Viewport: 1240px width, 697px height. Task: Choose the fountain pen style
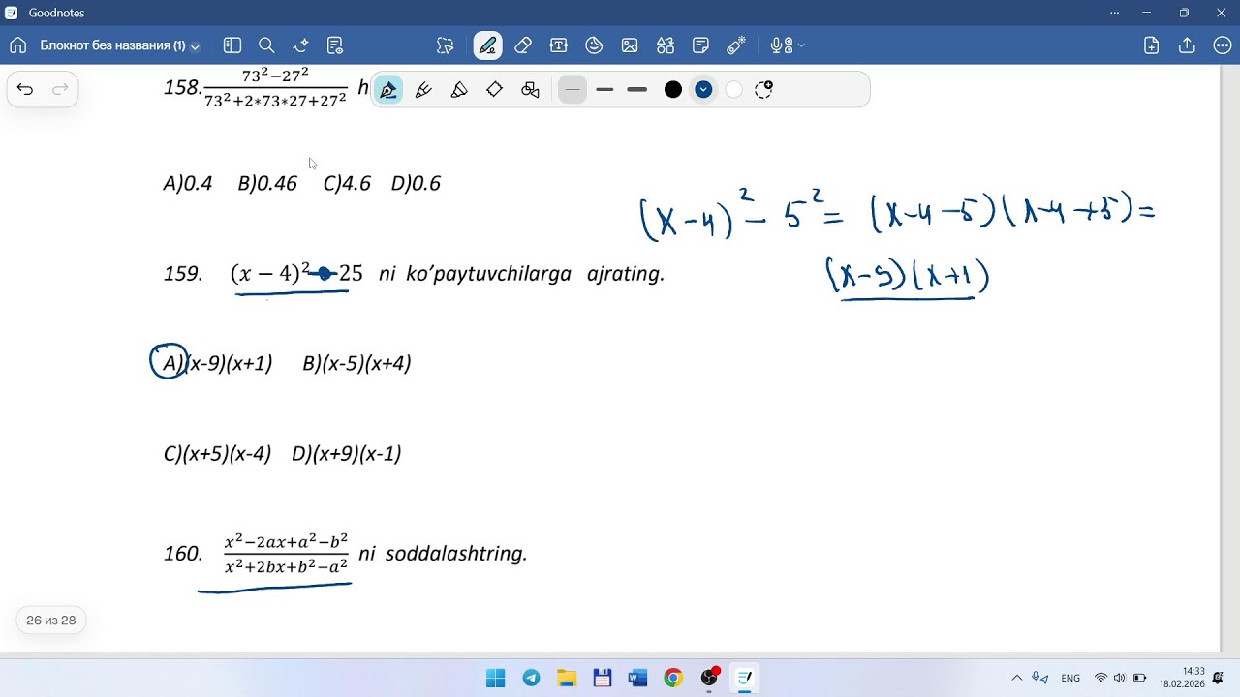click(x=388, y=90)
